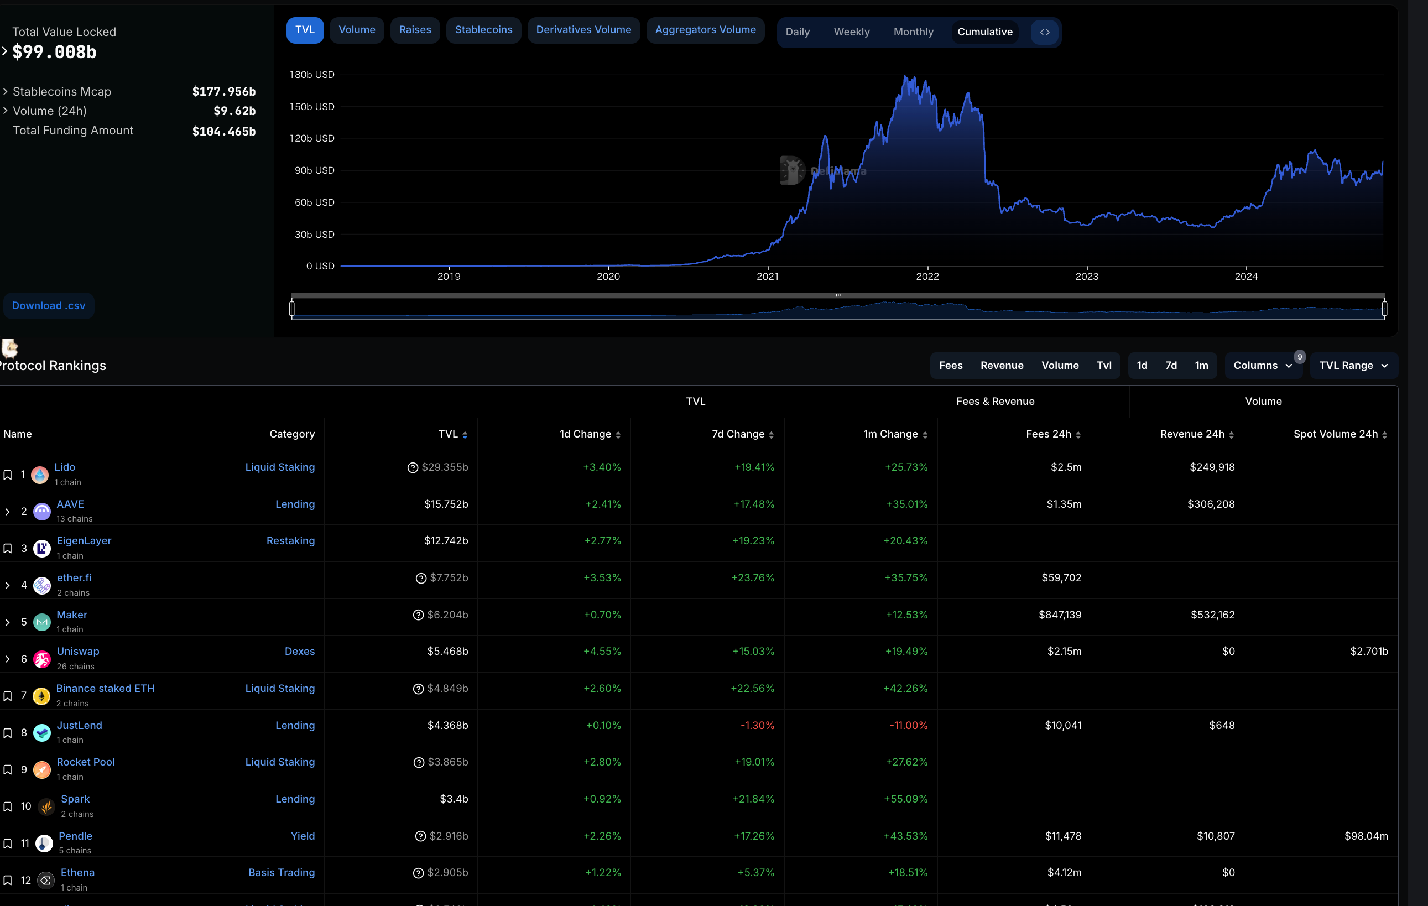Switch chart to Weekly view
Viewport: 1428px width, 906px height.
851,32
